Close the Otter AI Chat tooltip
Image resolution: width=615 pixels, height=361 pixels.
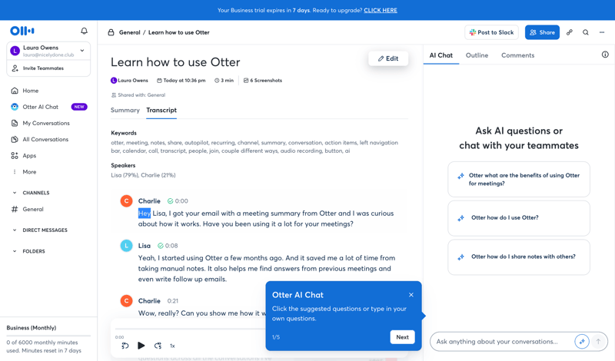pyautogui.click(x=411, y=295)
